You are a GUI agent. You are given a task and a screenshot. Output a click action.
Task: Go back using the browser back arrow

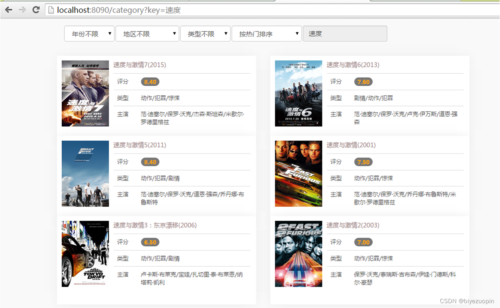[9, 10]
